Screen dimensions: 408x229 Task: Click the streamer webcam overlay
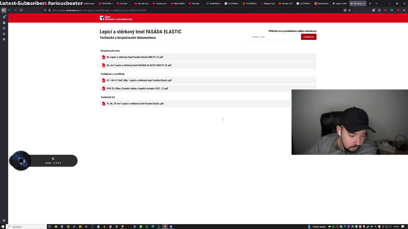click(350, 122)
